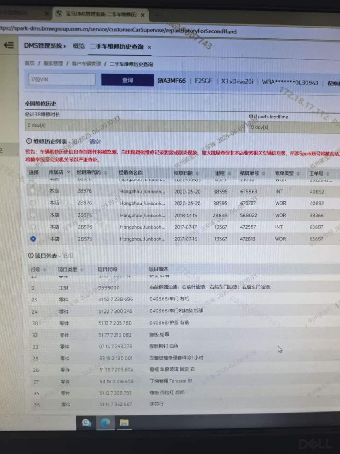The image size is (340, 454).
Task: Click item code 9999000
Action: click(x=109, y=288)
